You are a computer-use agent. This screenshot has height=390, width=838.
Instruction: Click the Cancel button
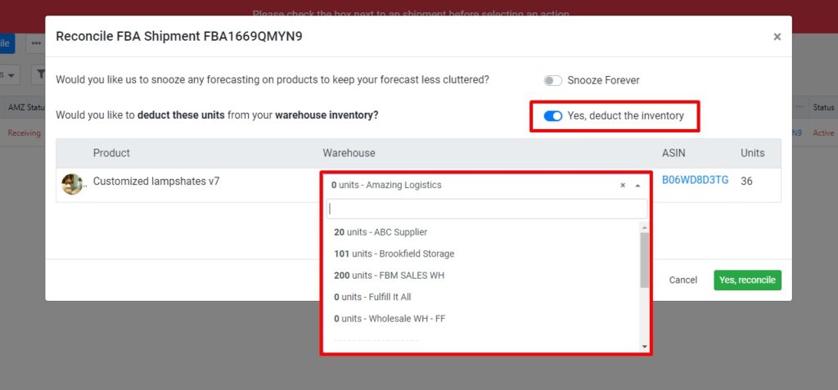click(x=683, y=280)
